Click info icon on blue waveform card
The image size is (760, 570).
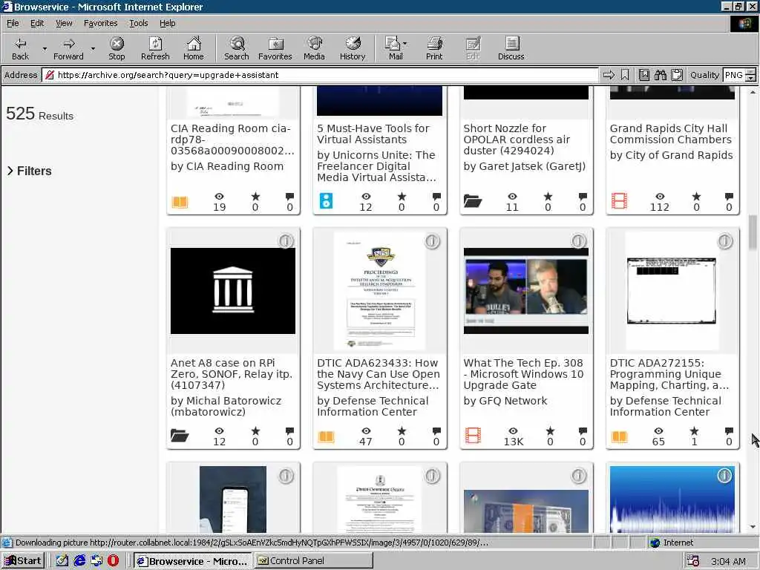[x=724, y=476]
